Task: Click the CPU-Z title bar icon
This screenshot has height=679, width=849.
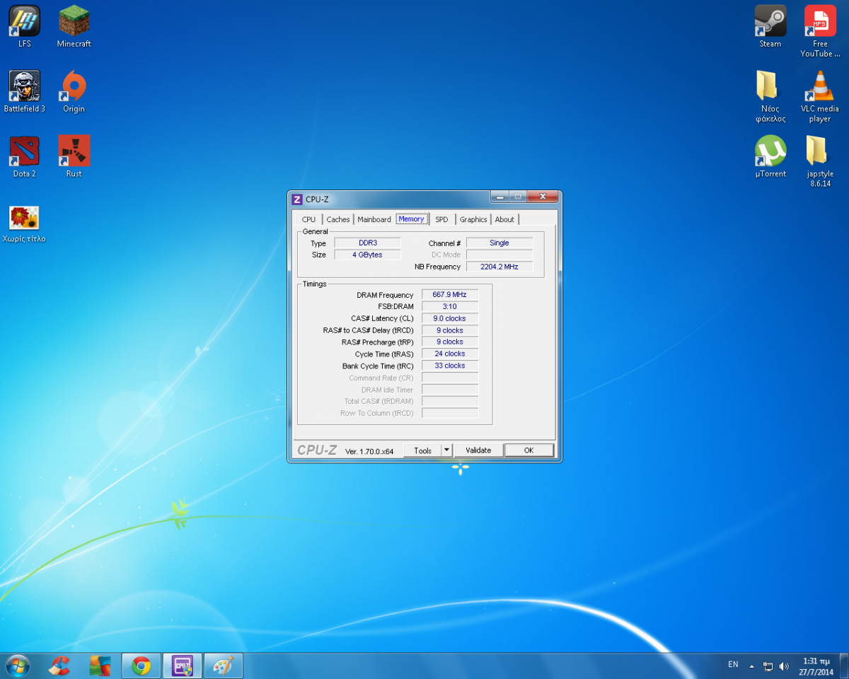Action: (x=297, y=199)
